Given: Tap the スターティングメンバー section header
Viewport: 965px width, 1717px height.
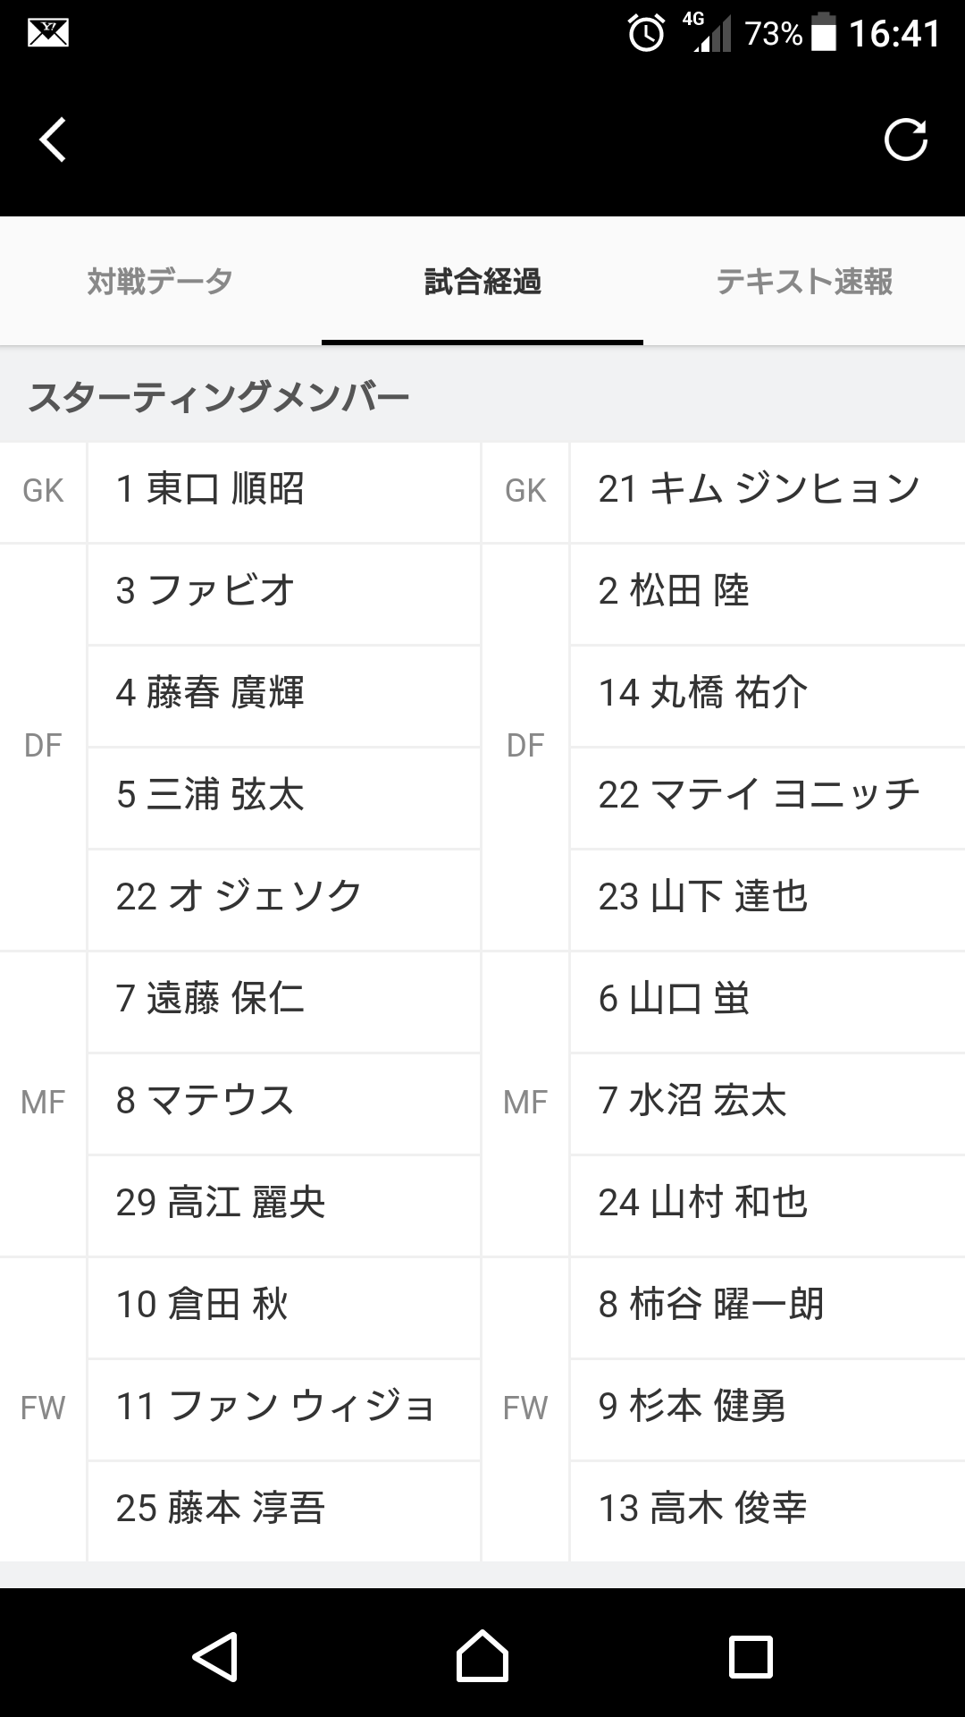Looking at the screenshot, I should point(219,396).
